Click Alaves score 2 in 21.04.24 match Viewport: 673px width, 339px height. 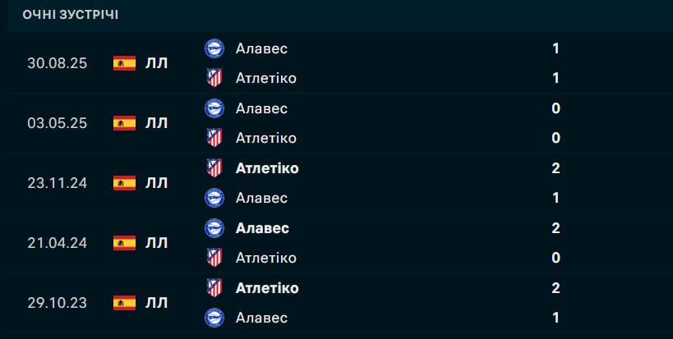pos(556,228)
